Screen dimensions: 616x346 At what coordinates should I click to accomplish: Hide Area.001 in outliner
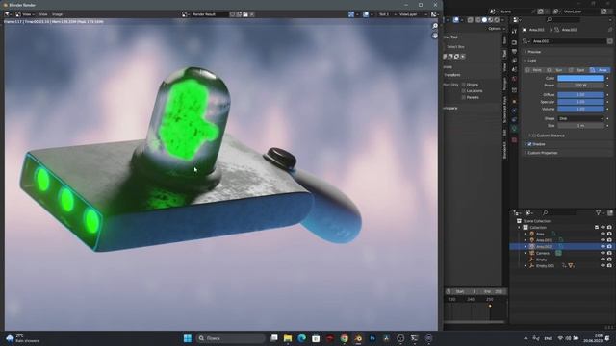pyautogui.click(x=603, y=240)
